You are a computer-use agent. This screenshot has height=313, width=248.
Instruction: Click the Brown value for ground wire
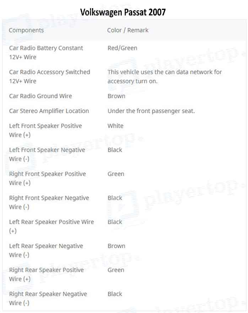pyautogui.click(x=116, y=96)
